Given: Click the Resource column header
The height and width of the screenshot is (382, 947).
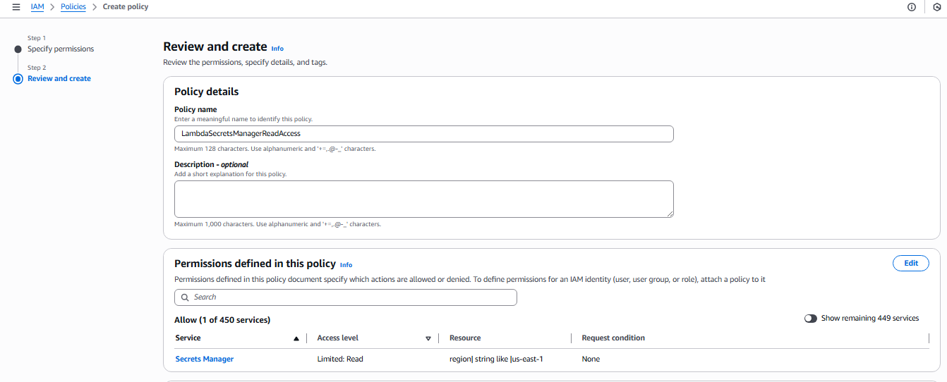Looking at the screenshot, I should (x=465, y=338).
